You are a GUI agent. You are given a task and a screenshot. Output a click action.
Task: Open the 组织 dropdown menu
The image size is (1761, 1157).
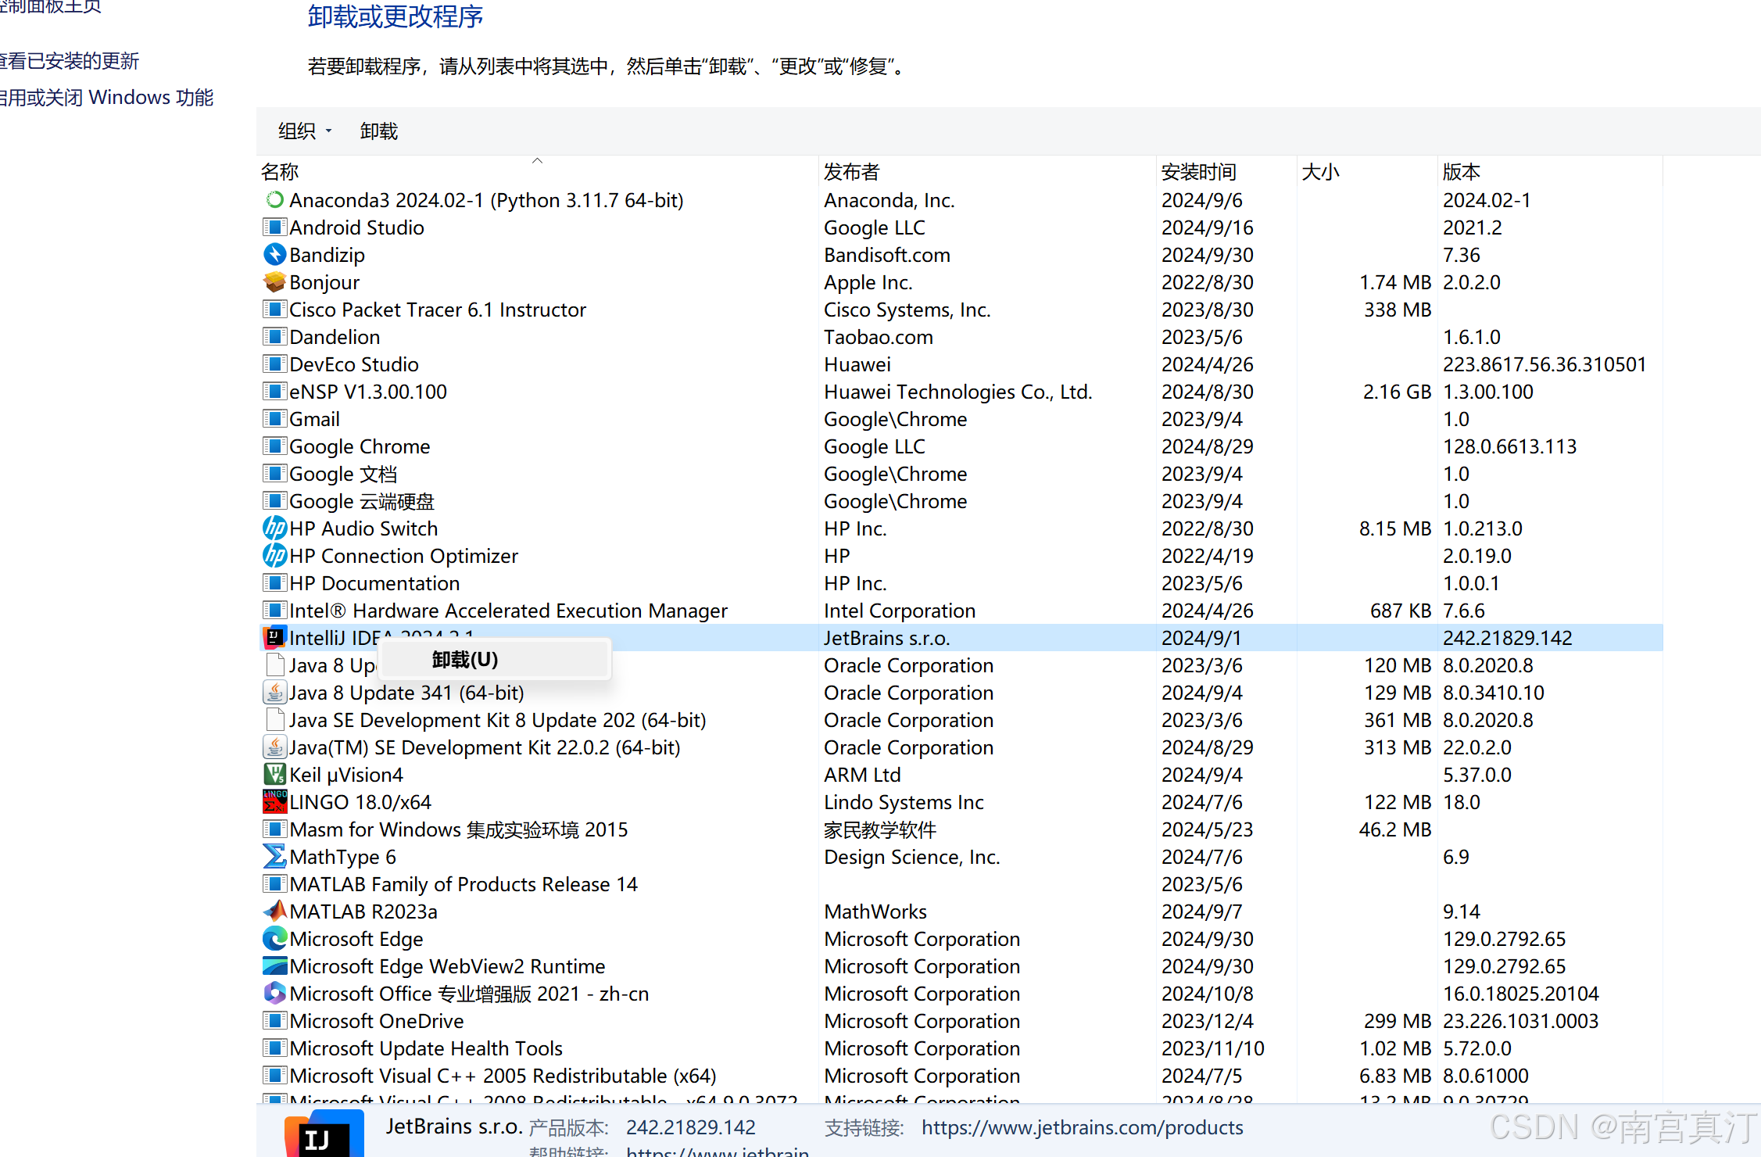click(x=305, y=131)
